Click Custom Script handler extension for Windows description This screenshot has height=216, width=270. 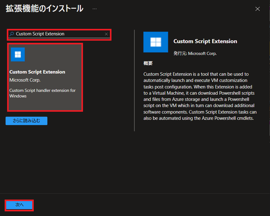click(42, 93)
